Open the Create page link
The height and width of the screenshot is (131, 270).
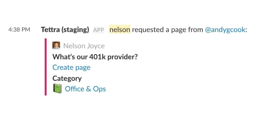pos(71,67)
